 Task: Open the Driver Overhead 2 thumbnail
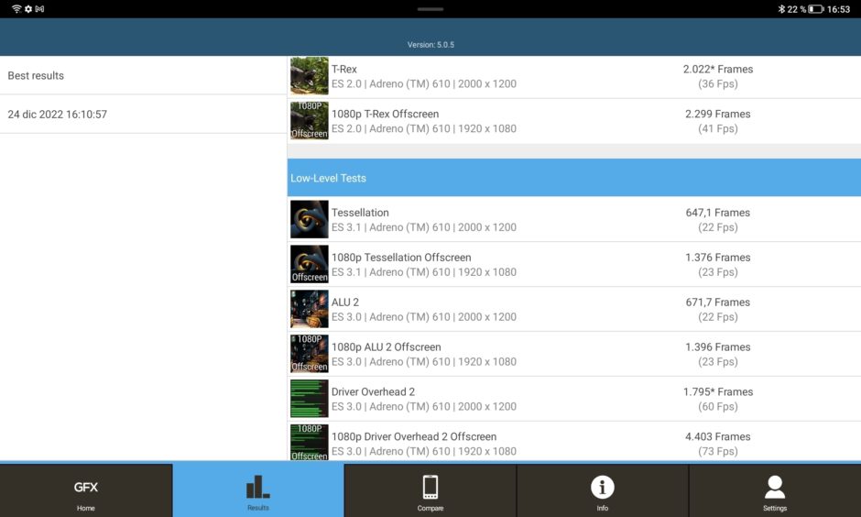310,399
